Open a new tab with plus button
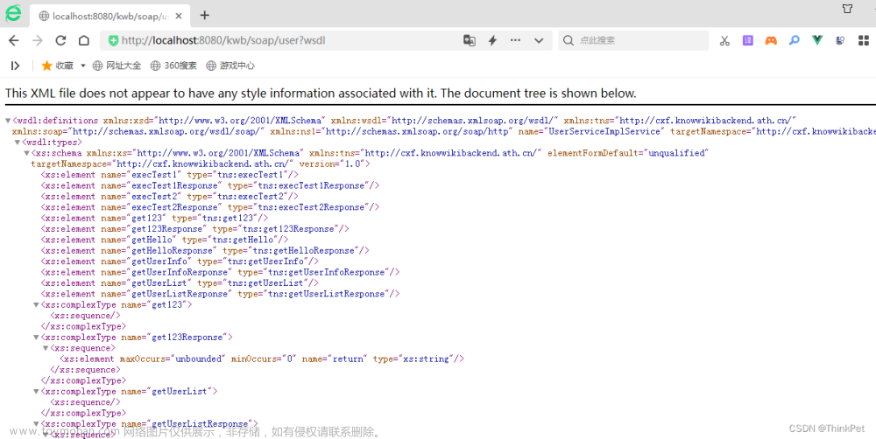This screenshot has width=876, height=439. (204, 16)
